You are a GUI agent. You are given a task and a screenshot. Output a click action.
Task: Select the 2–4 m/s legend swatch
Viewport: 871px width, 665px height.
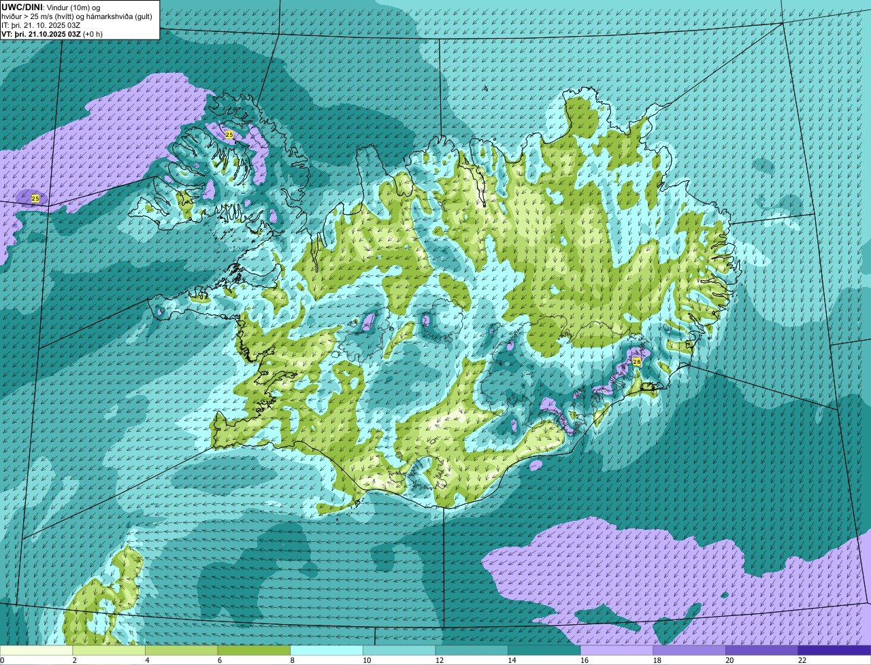110,650
